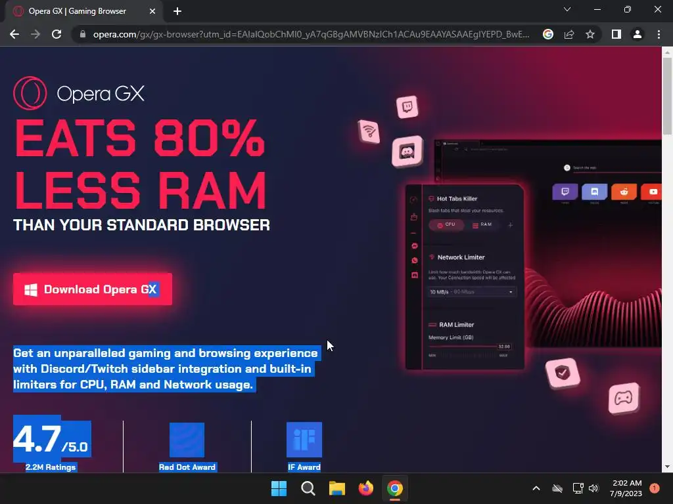Click the forward navigation arrow
Screen dimensions: 673x504
35,34
